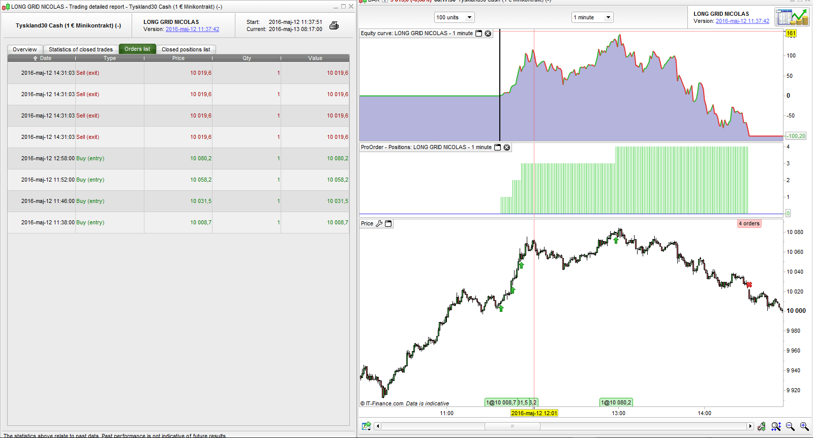Select the Buy entry row at 11:52:00
The height and width of the screenshot is (438, 813).
point(178,180)
